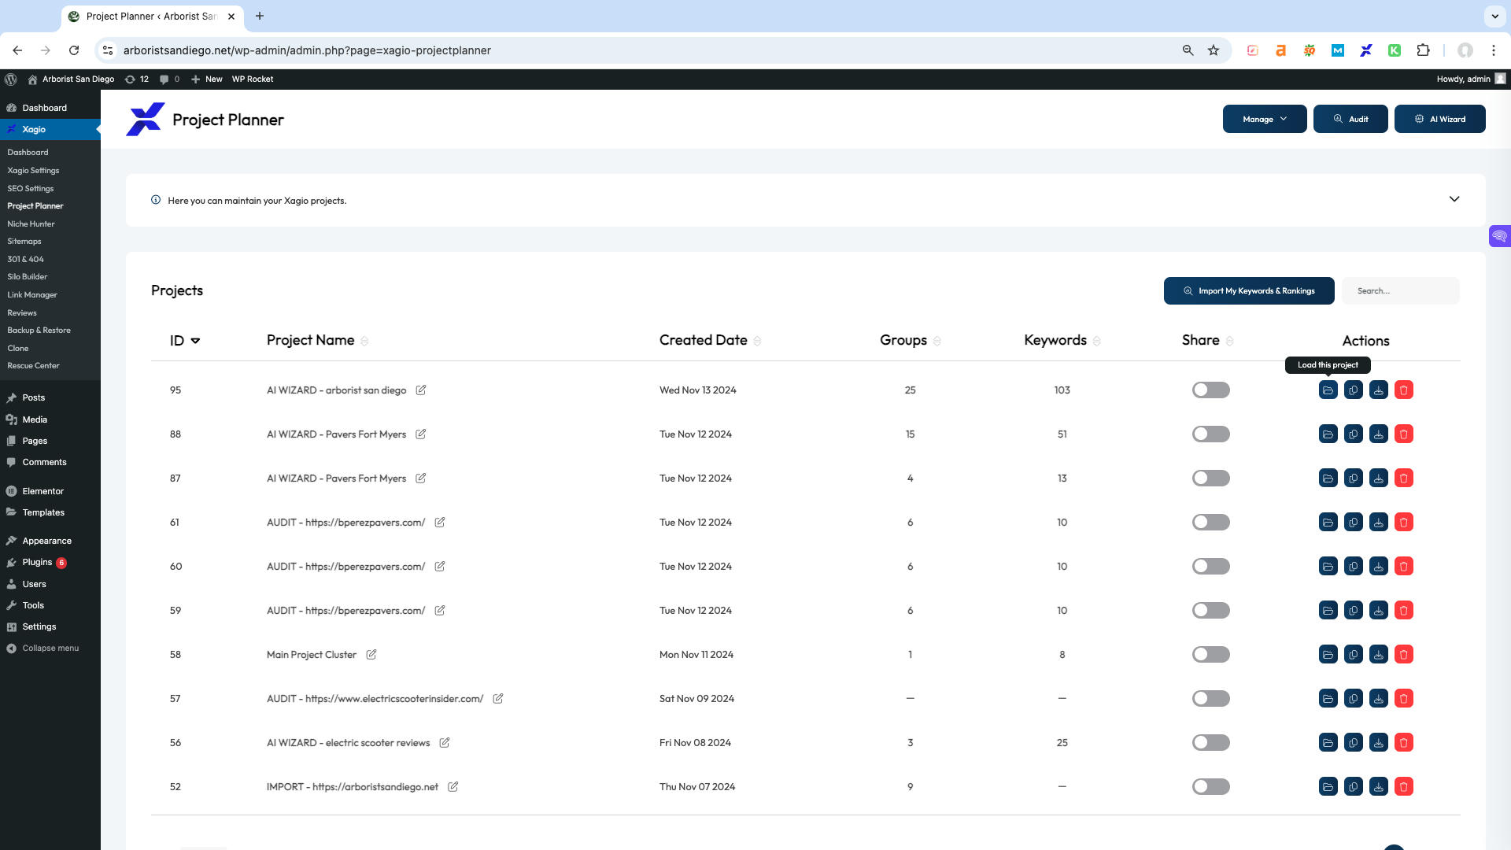Toggle sharing for project 88

pos(1210,434)
